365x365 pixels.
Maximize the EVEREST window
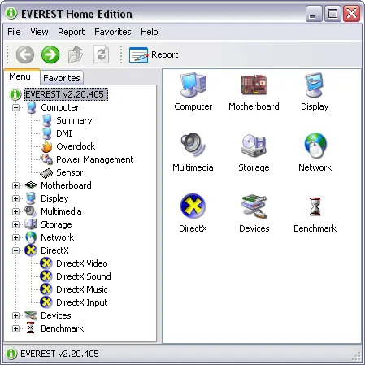click(332, 14)
